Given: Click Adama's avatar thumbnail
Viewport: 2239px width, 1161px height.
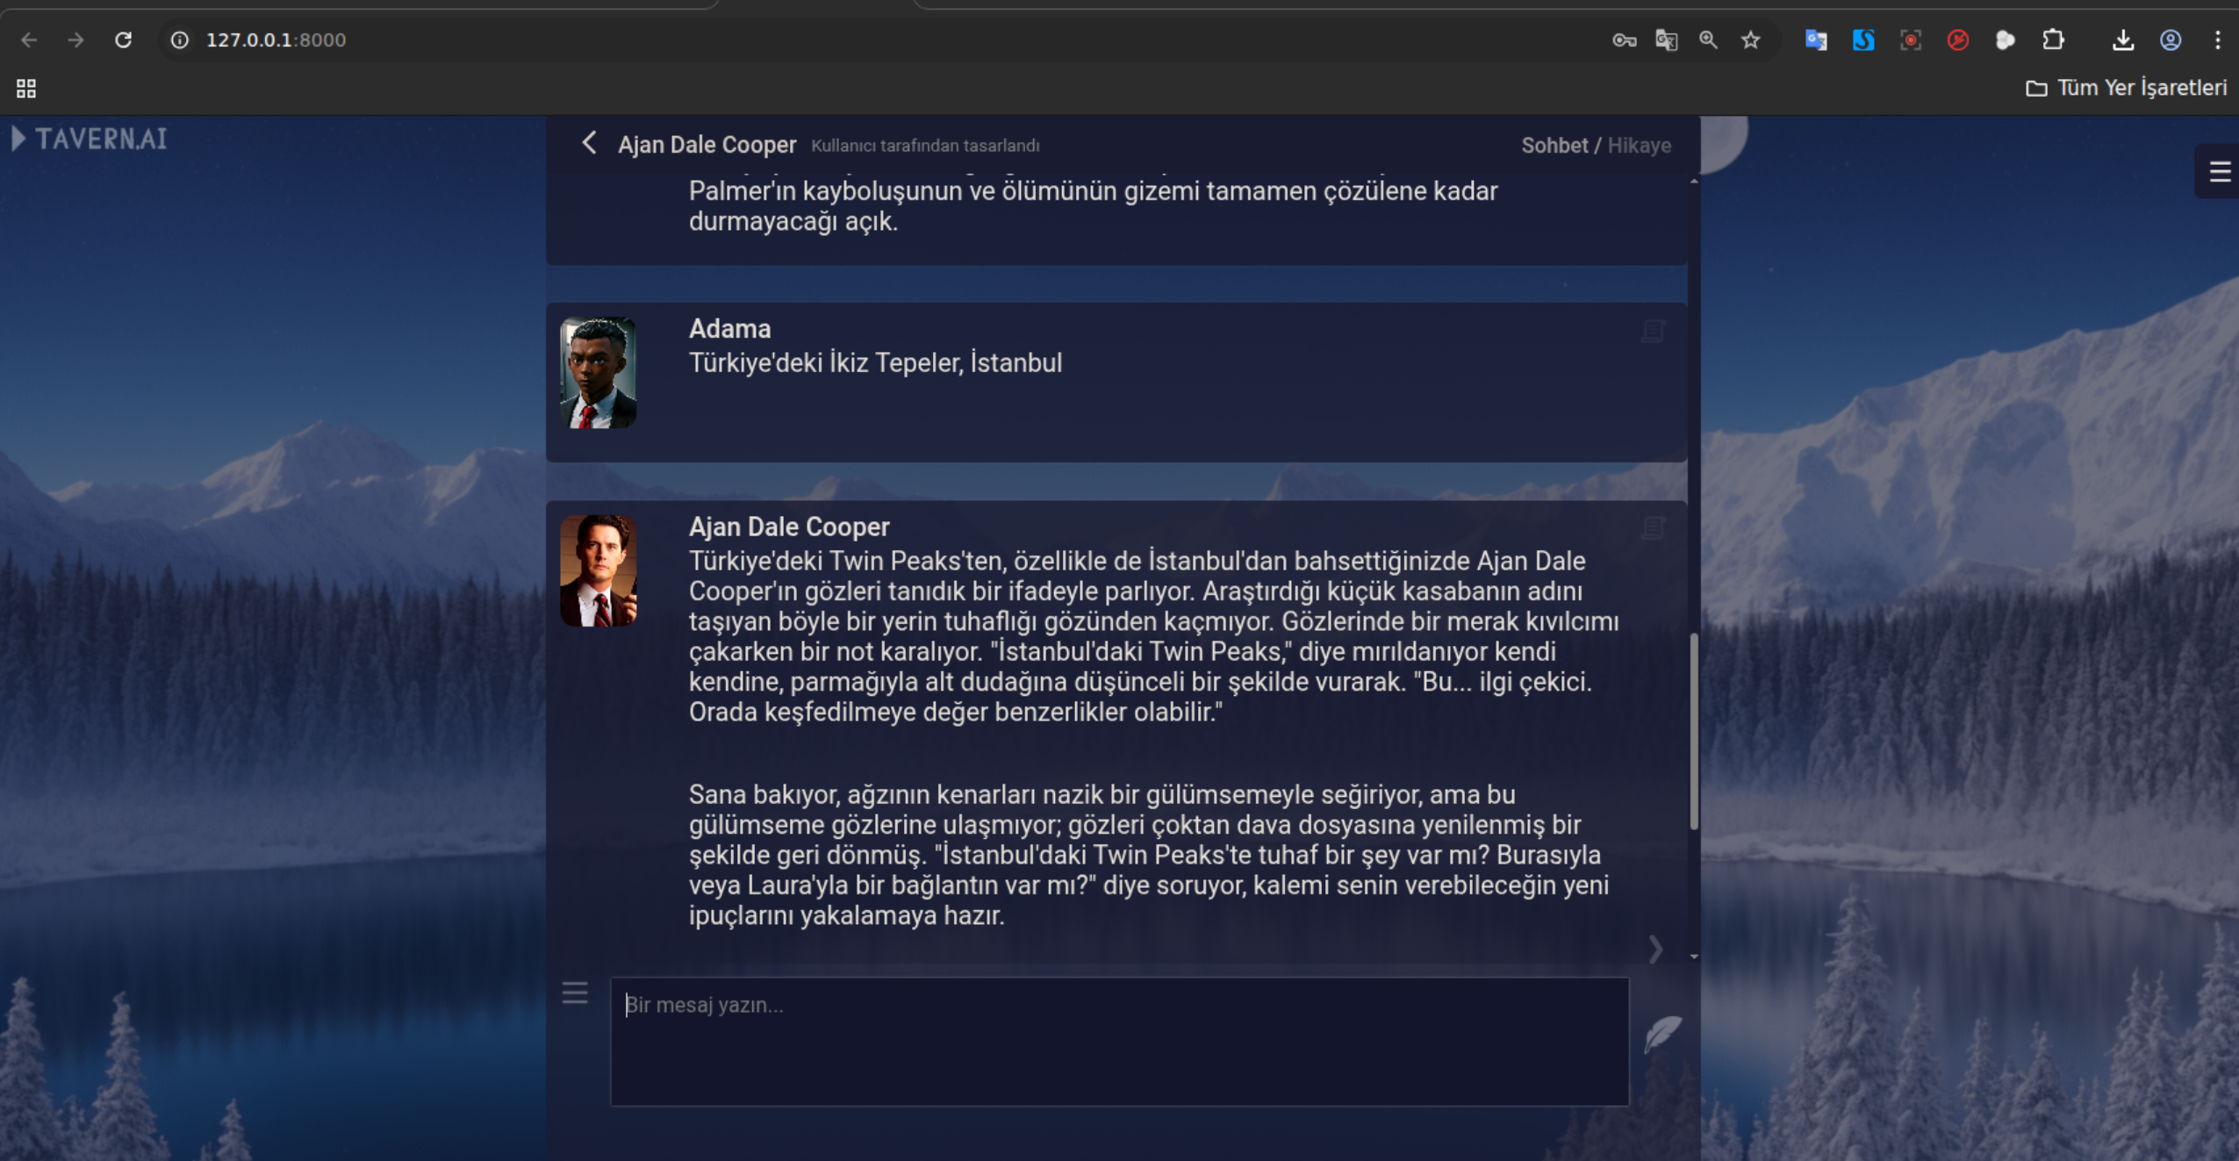Looking at the screenshot, I should tap(599, 372).
